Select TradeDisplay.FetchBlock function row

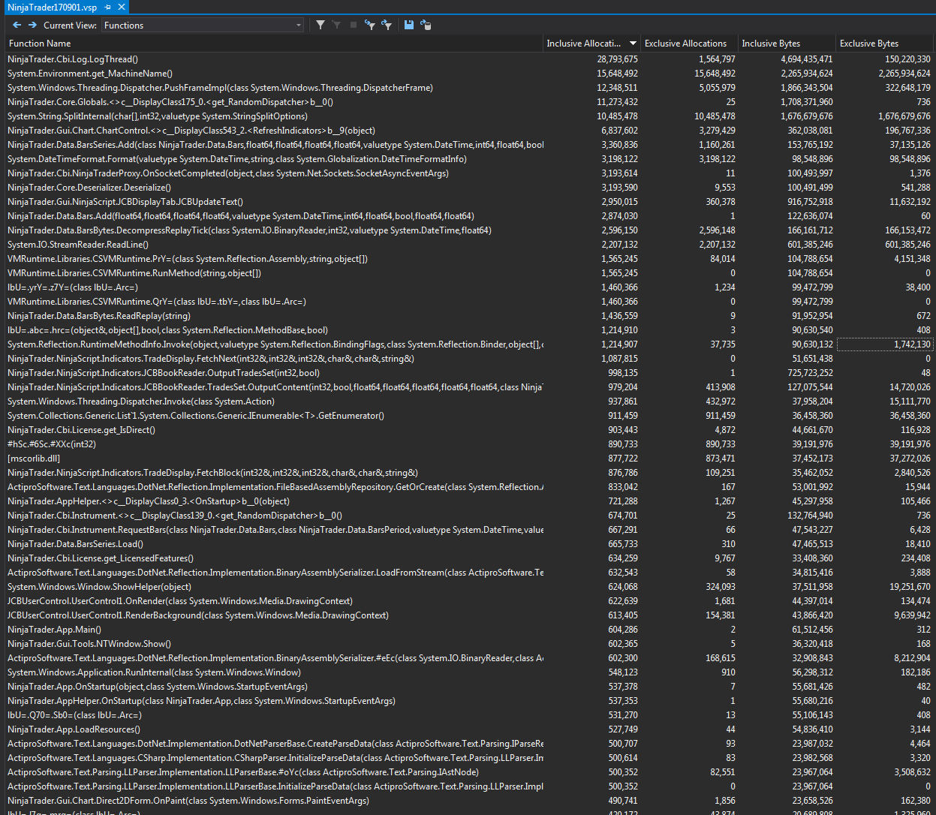point(468,473)
